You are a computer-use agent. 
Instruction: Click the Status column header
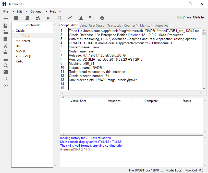tap(187, 101)
